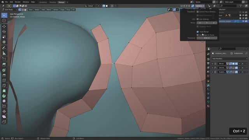Toggle X axis mirror button
The image size is (249, 140).
coord(200,23)
